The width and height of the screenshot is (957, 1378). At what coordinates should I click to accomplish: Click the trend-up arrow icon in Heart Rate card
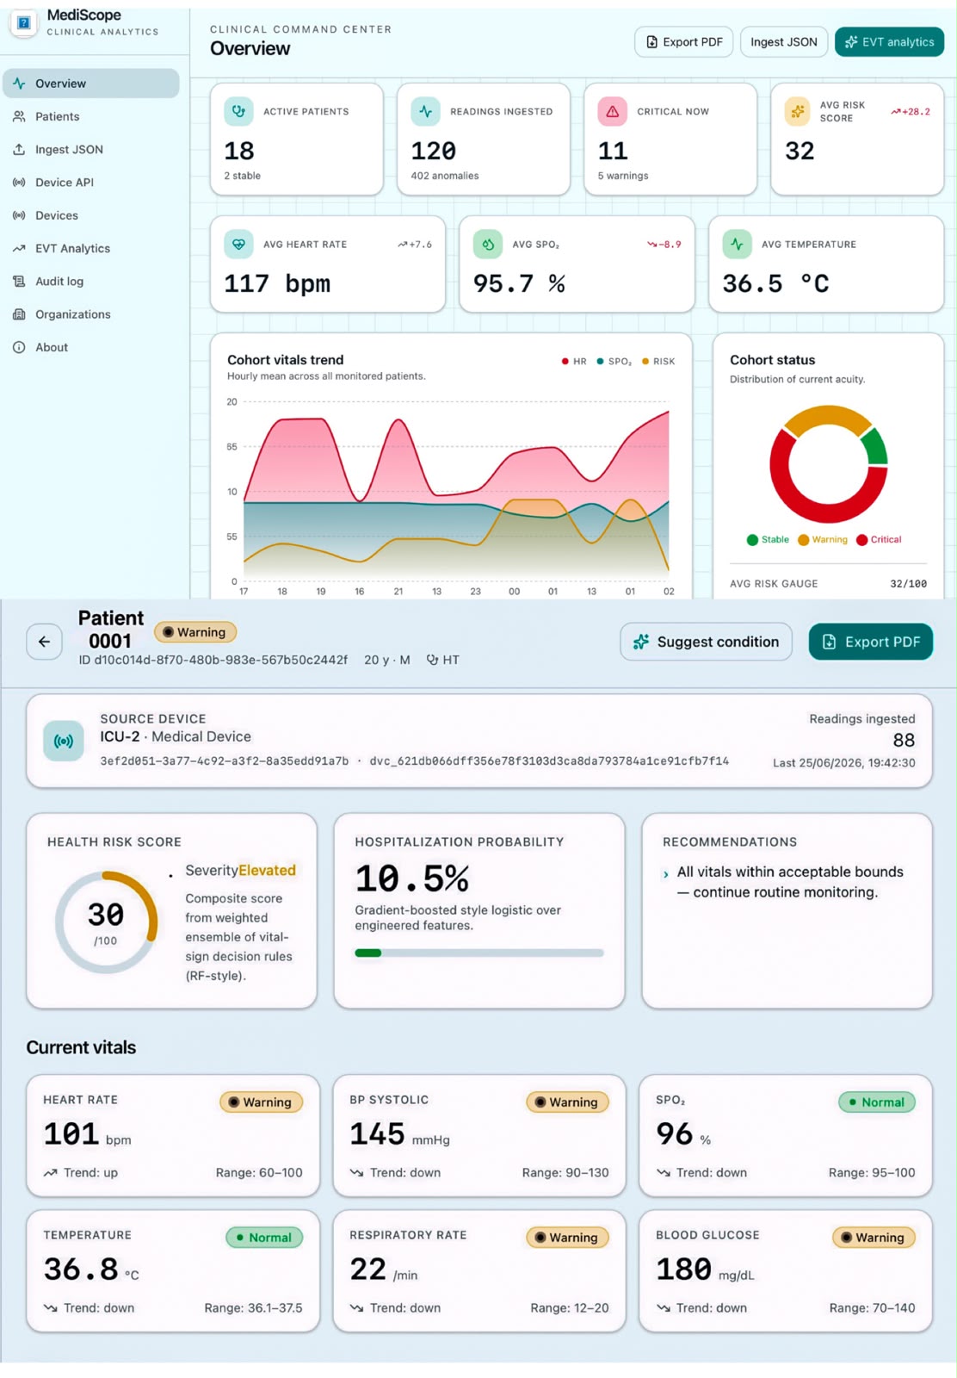point(51,1173)
